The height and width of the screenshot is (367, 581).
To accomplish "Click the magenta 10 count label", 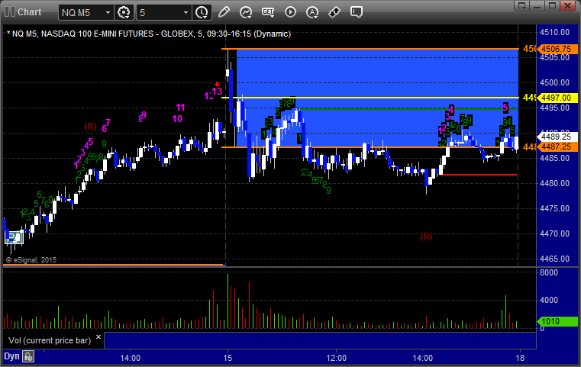I will [177, 119].
